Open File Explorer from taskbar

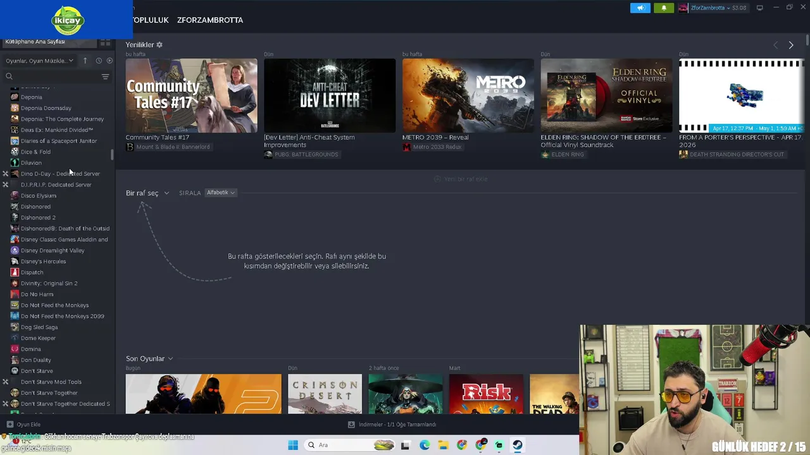point(443,445)
